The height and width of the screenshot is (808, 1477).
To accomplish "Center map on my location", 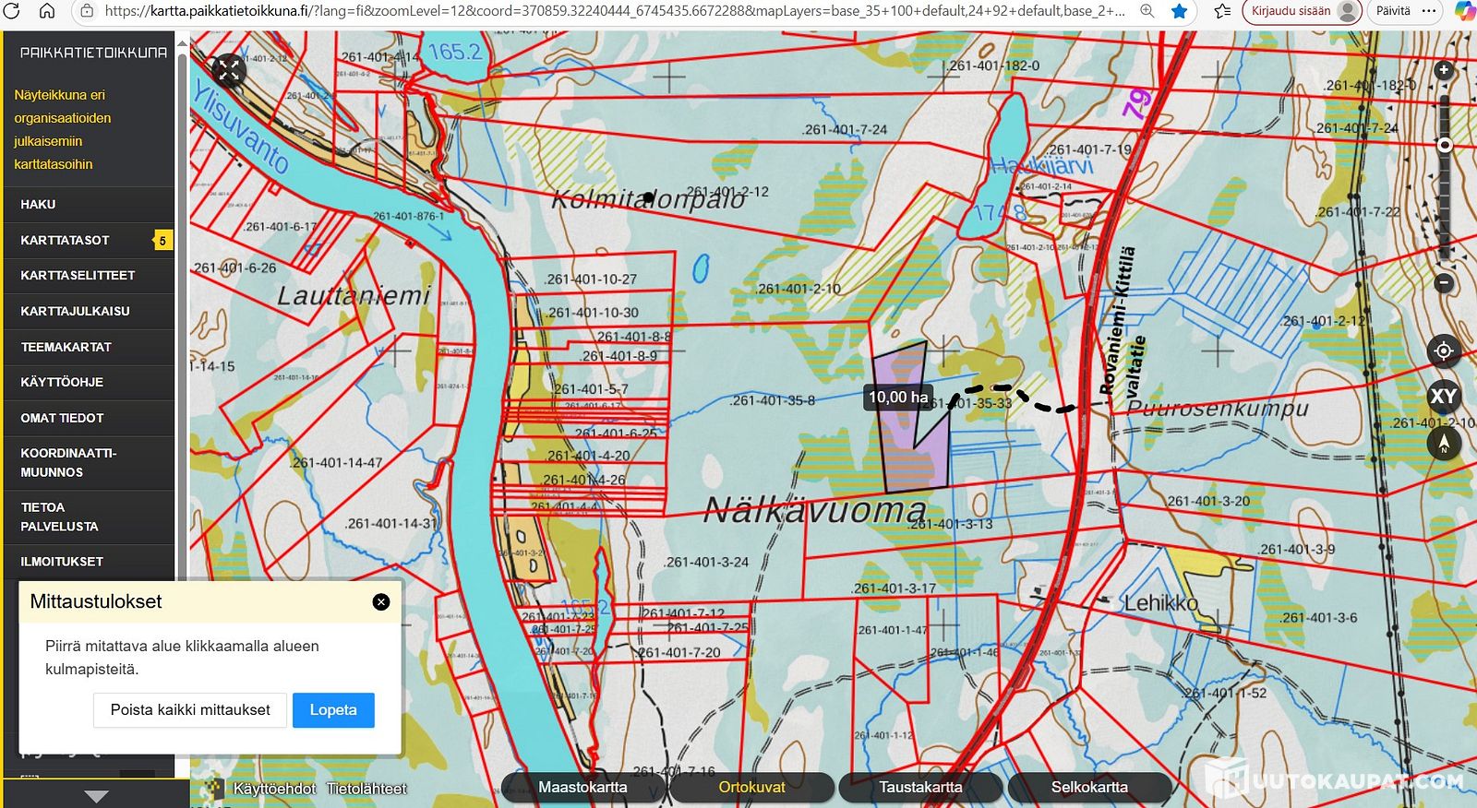I will (x=1444, y=351).
